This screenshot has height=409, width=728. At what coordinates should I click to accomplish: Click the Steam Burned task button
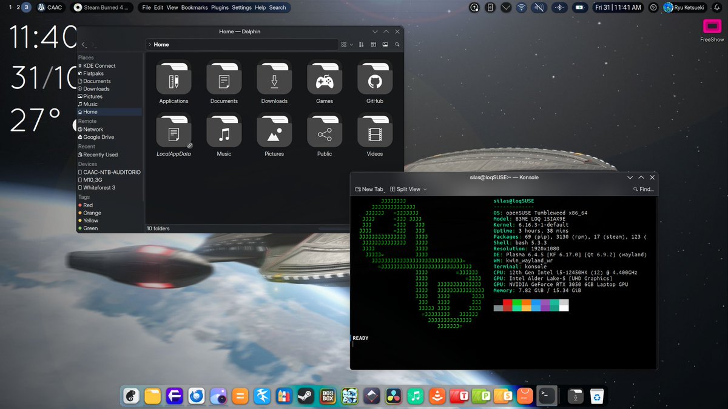click(101, 7)
